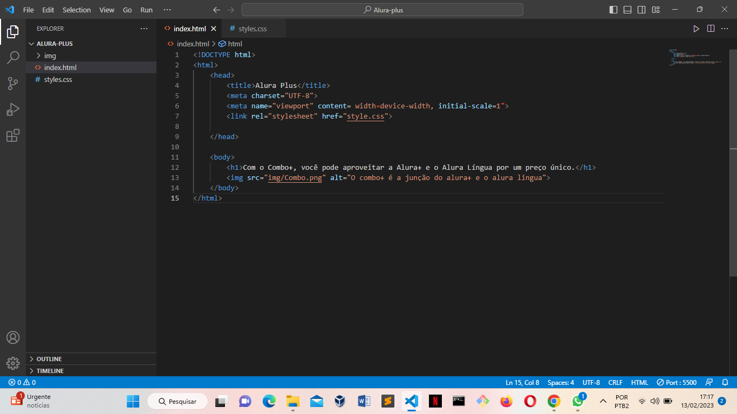
Task: Toggle the primary side bar layout icon
Action: point(613,10)
